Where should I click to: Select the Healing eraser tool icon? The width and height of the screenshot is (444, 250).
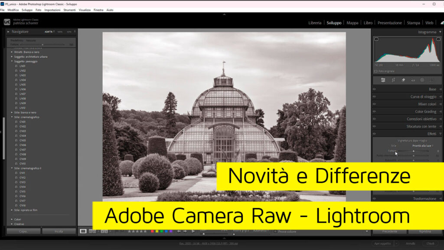(403, 80)
